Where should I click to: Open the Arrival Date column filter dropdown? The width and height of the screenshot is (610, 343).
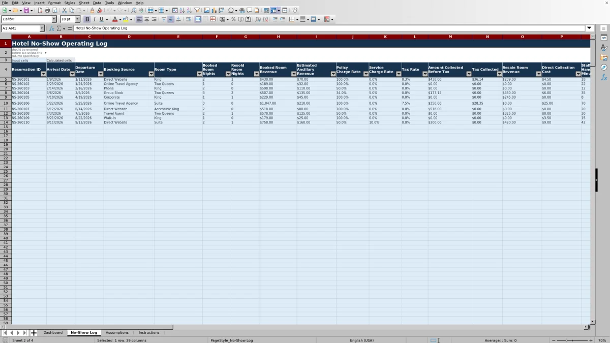tap(72, 74)
